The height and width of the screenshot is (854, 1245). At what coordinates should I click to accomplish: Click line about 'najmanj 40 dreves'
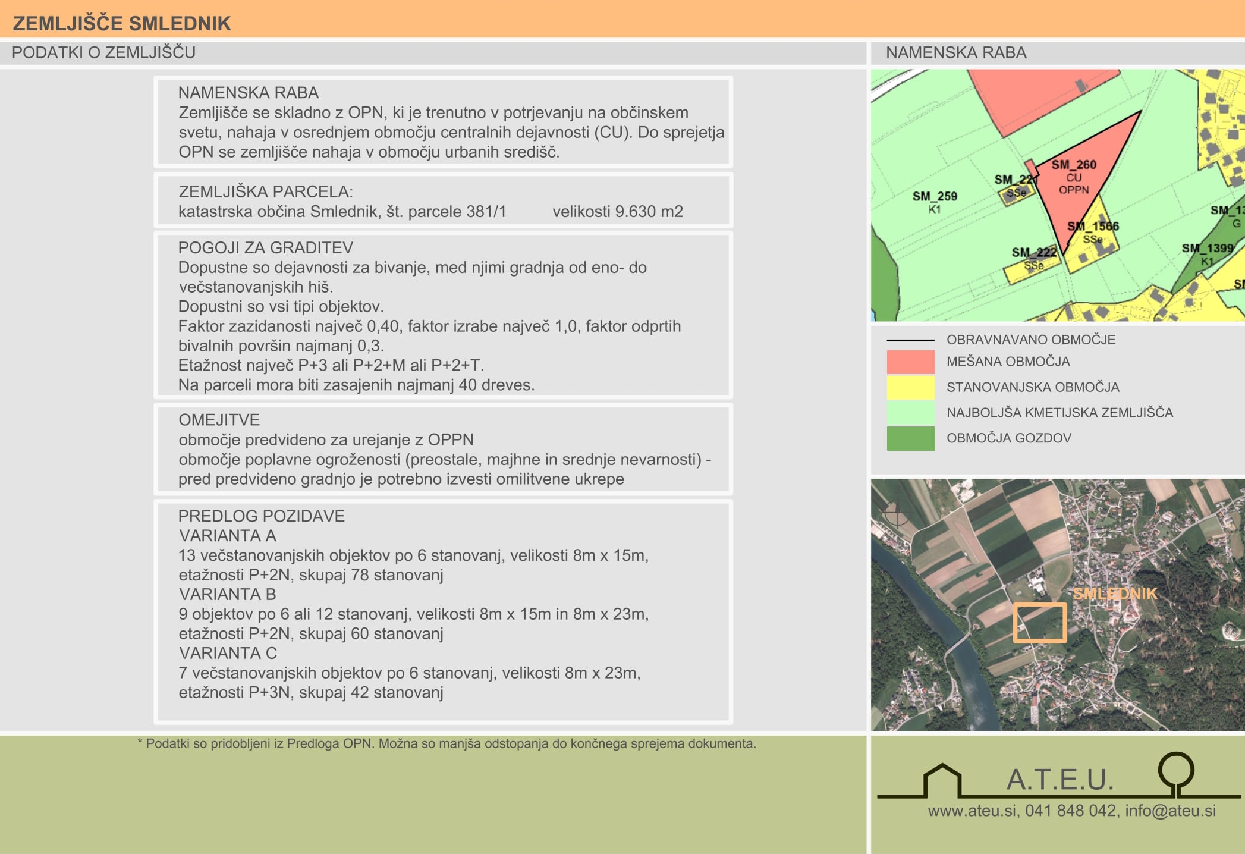coord(357,385)
